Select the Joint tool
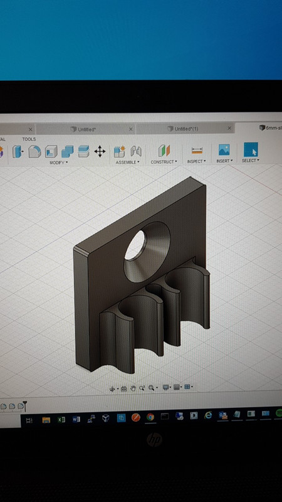The image size is (282, 502). (136, 151)
